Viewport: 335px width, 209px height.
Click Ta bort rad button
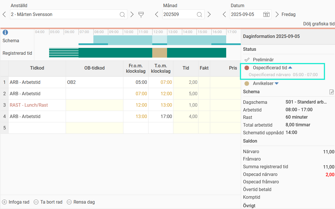point(48,202)
